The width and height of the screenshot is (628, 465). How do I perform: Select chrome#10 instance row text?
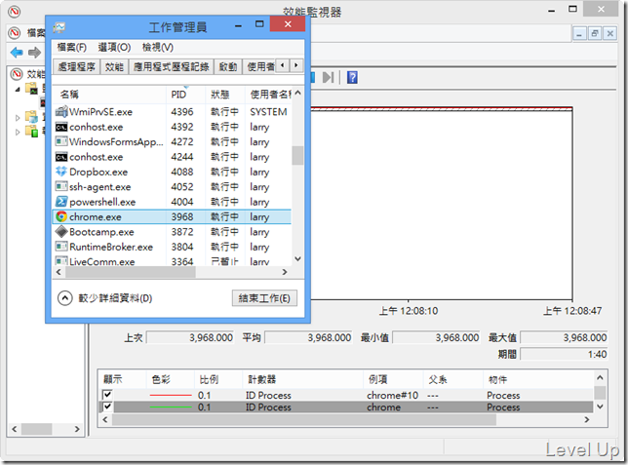(392, 396)
